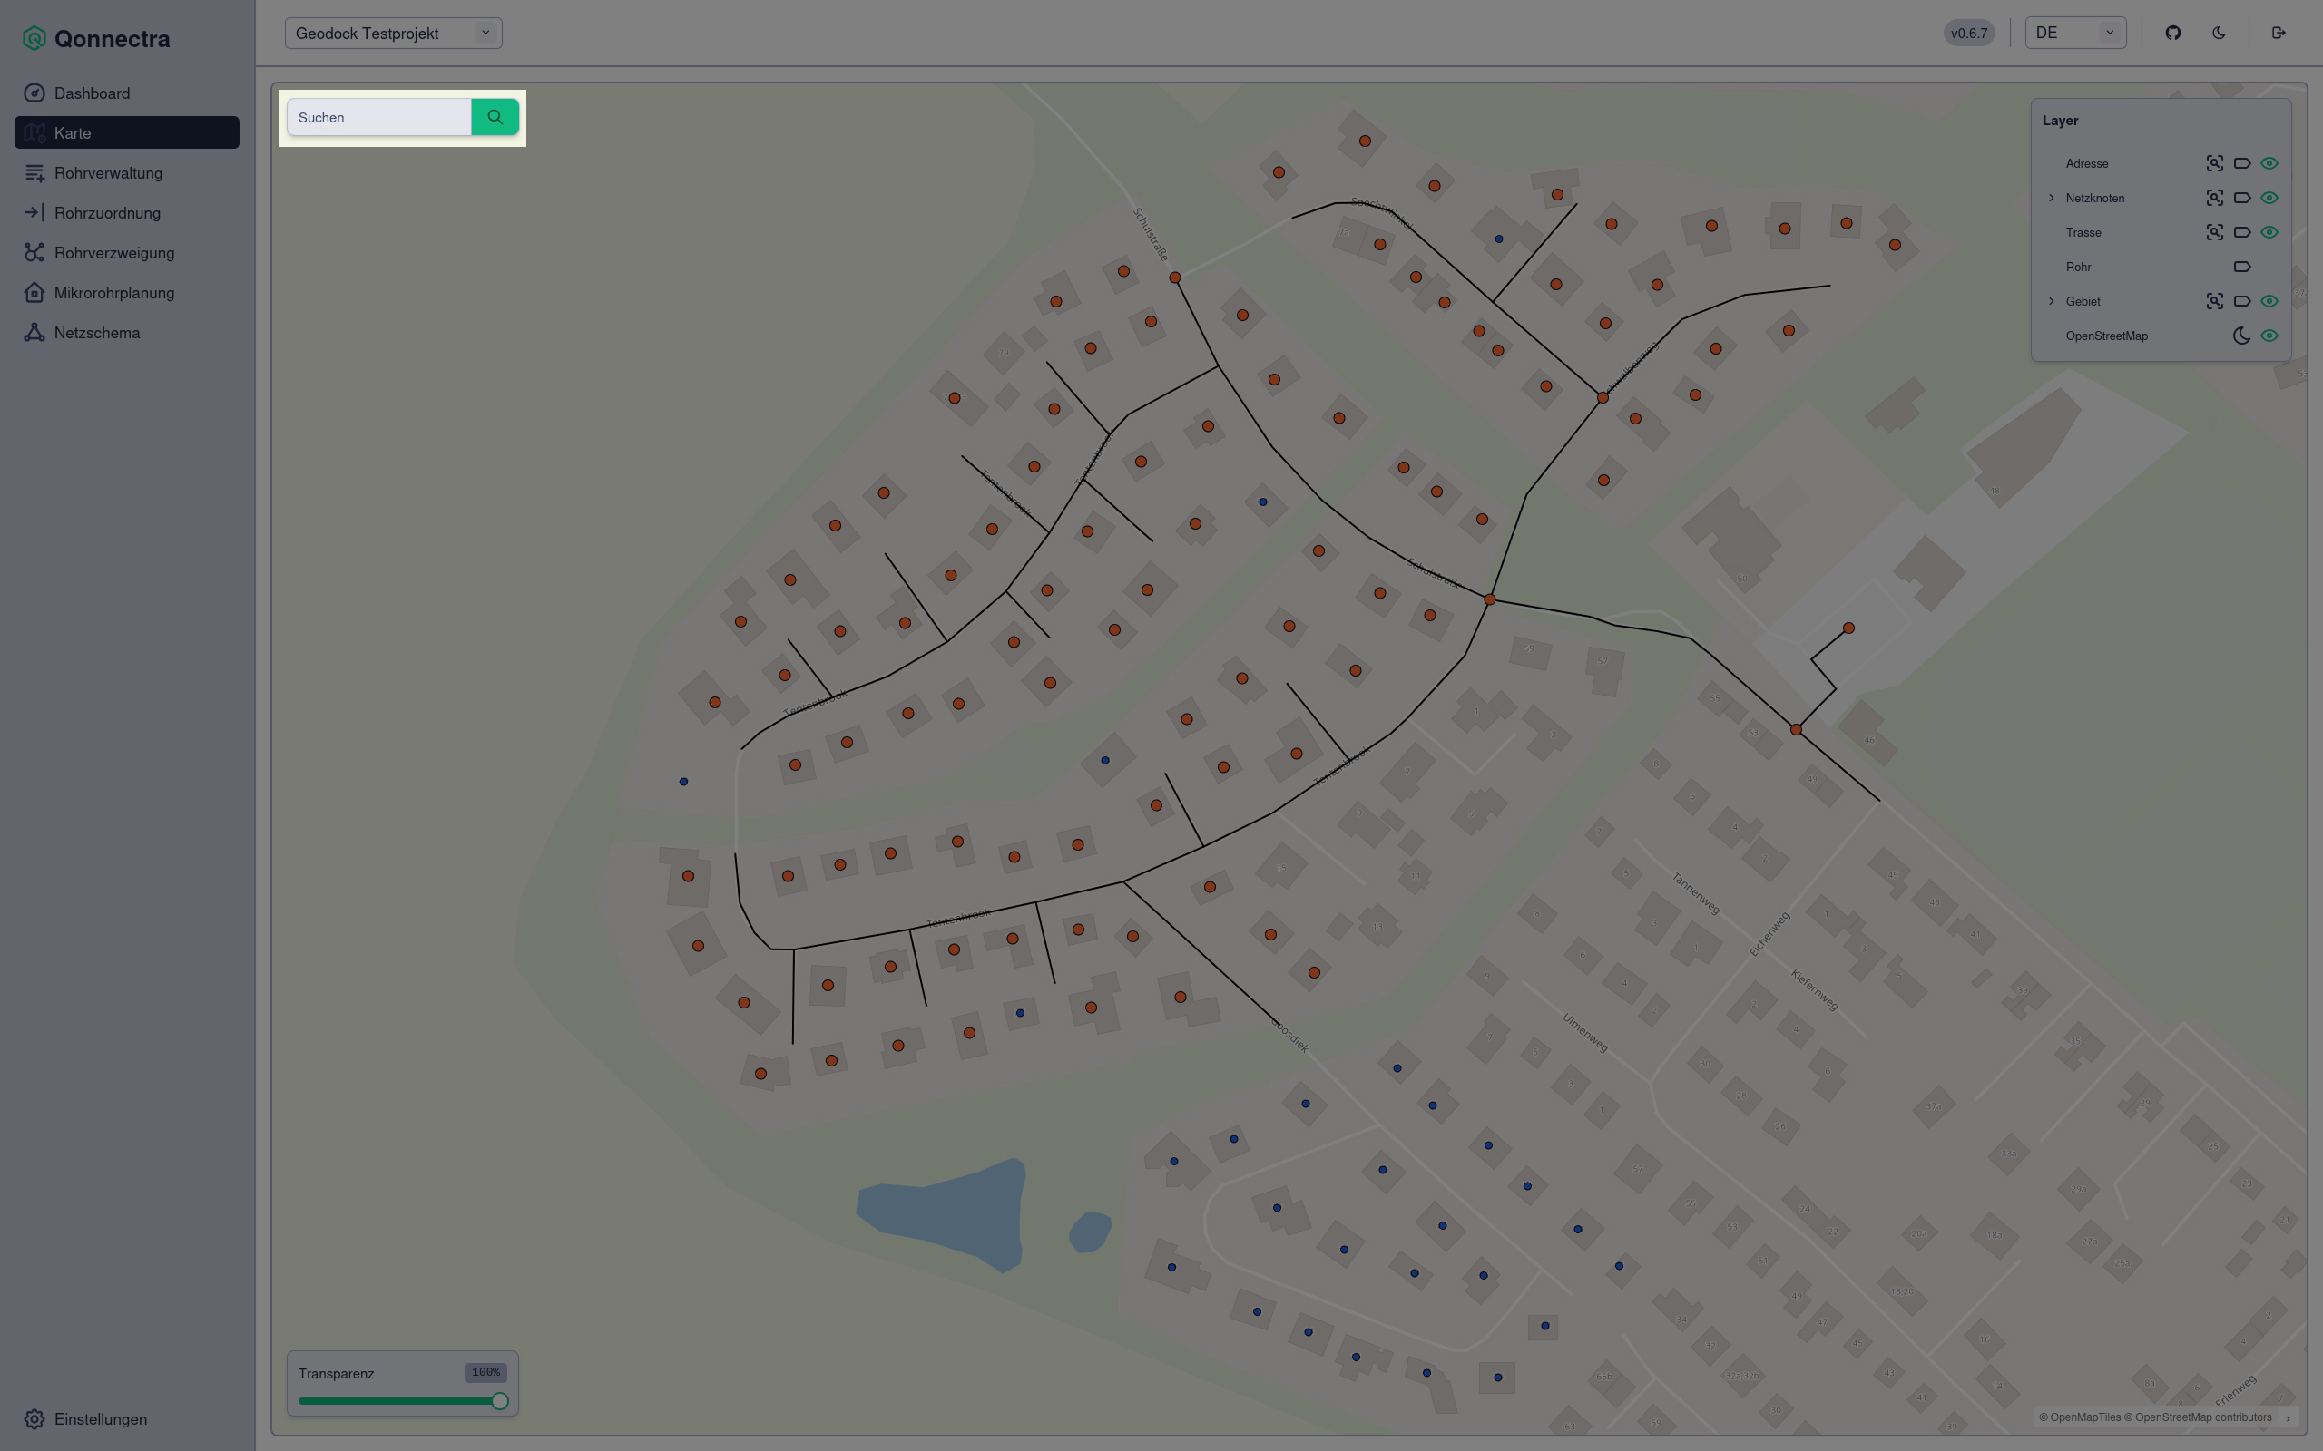This screenshot has width=2323, height=1451.
Task: Hide the Netzknoten layer via eye icon
Action: (2269, 198)
